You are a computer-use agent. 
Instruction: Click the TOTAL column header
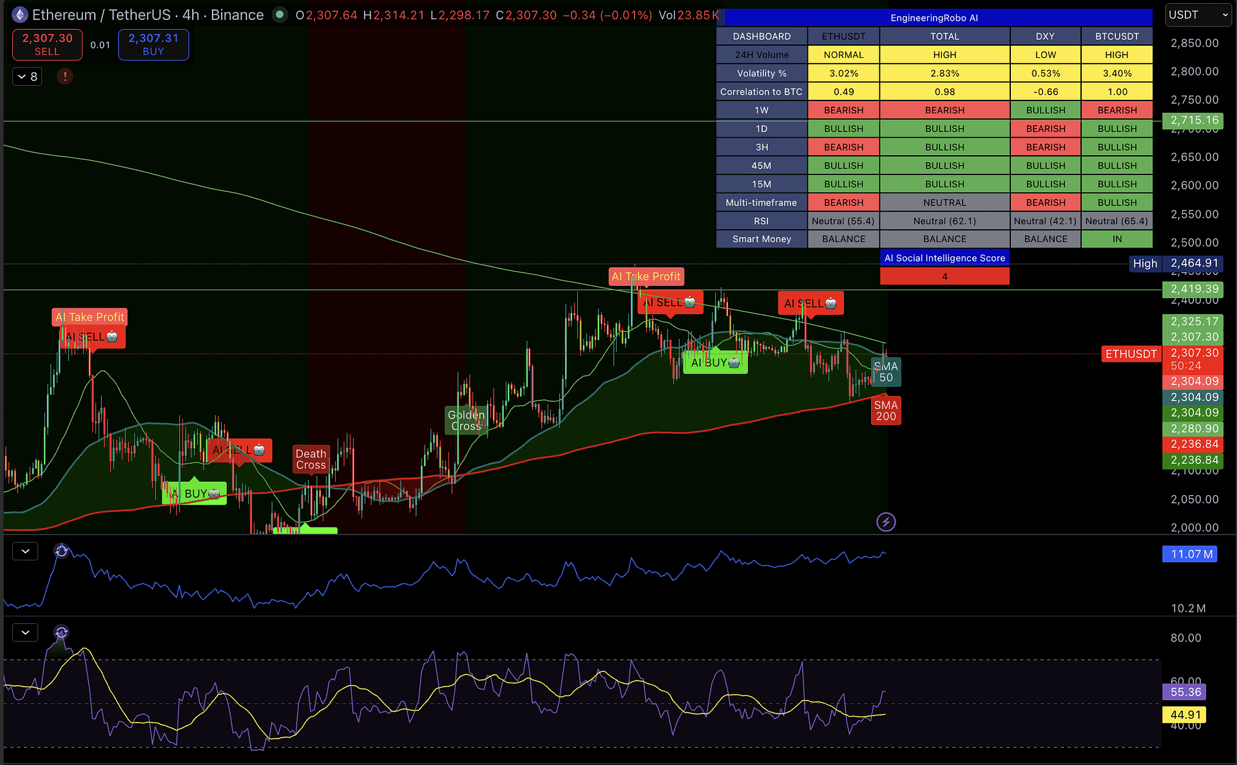click(x=945, y=36)
